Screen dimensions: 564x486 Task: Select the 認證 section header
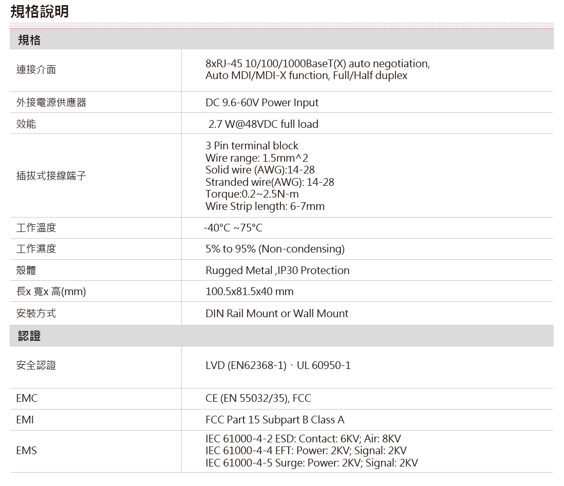pos(29,336)
